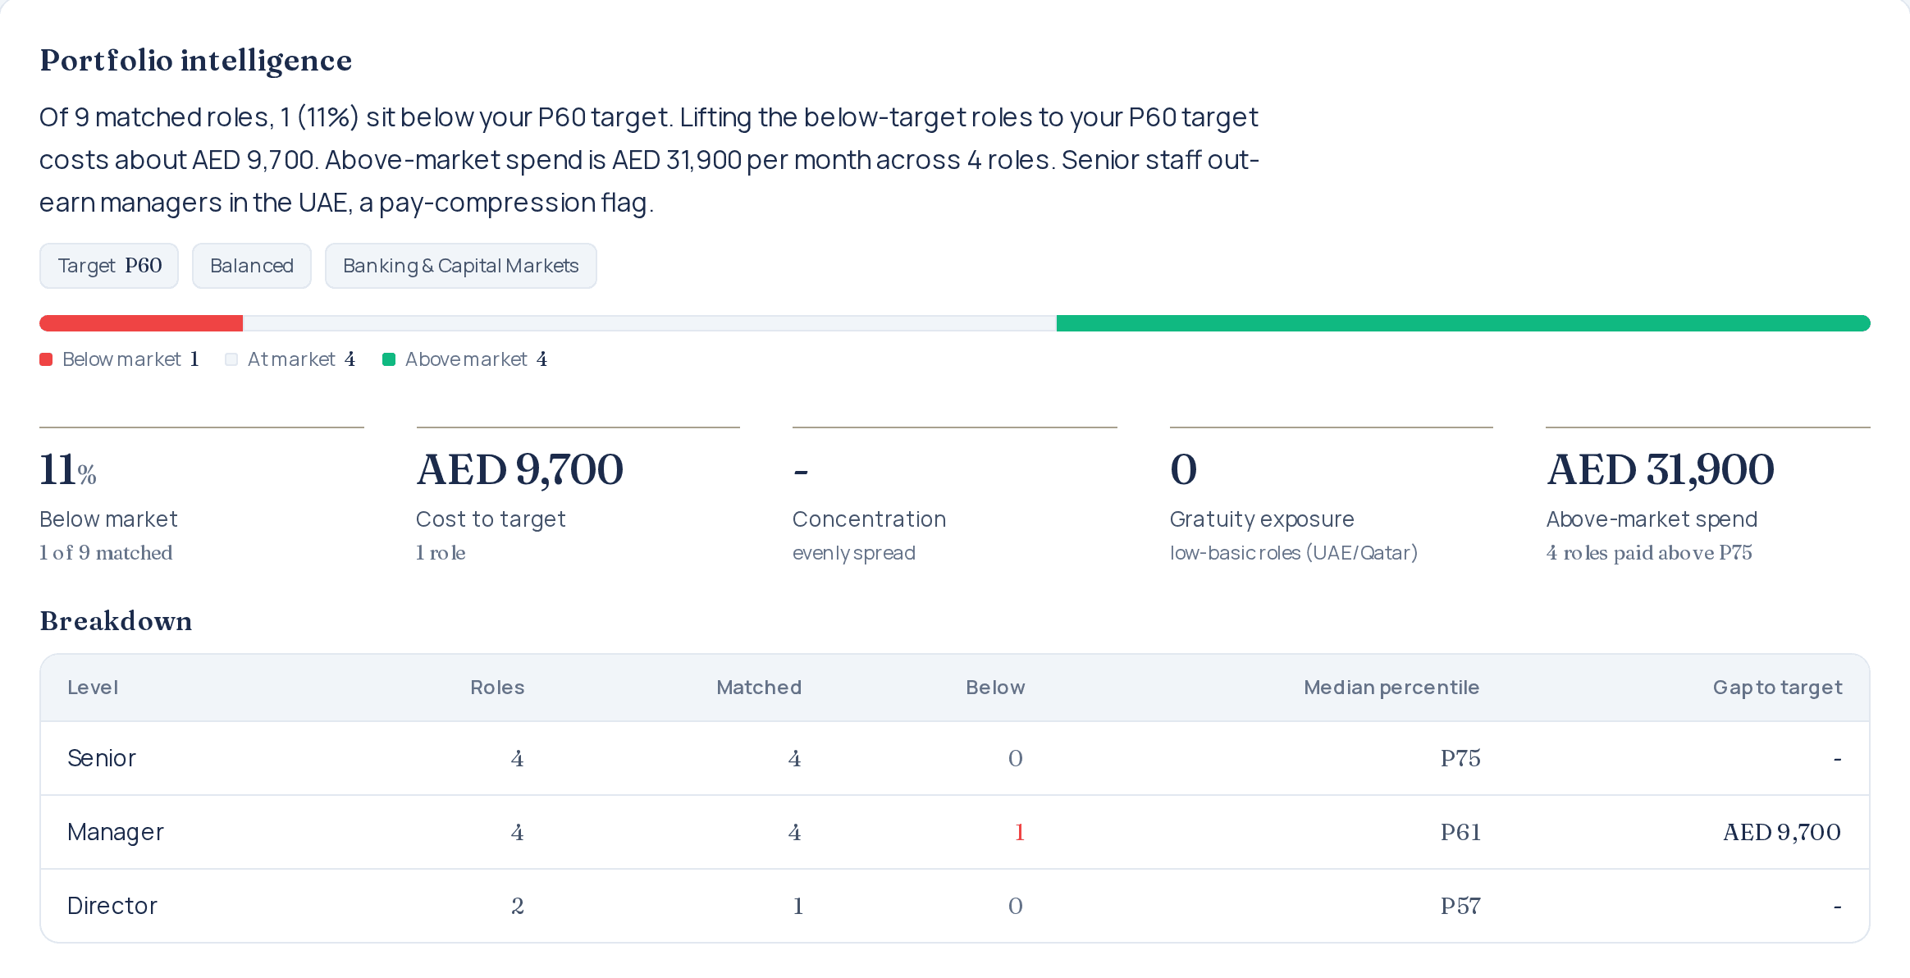Screen dimensions: 1910x978
Task: Click the green above-market bar segment
Action: click(1464, 323)
